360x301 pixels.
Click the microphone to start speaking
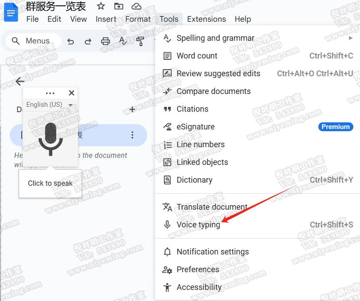(51, 139)
